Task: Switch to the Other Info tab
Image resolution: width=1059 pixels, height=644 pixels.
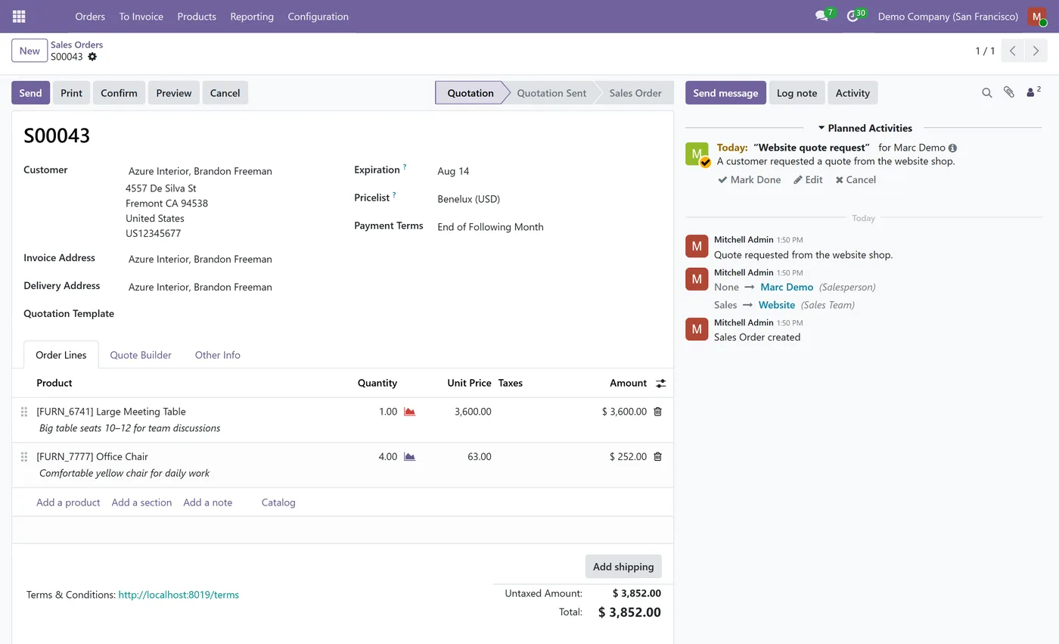Action: (x=218, y=355)
